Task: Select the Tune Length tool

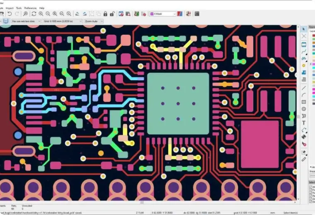Action: pos(304,59)
